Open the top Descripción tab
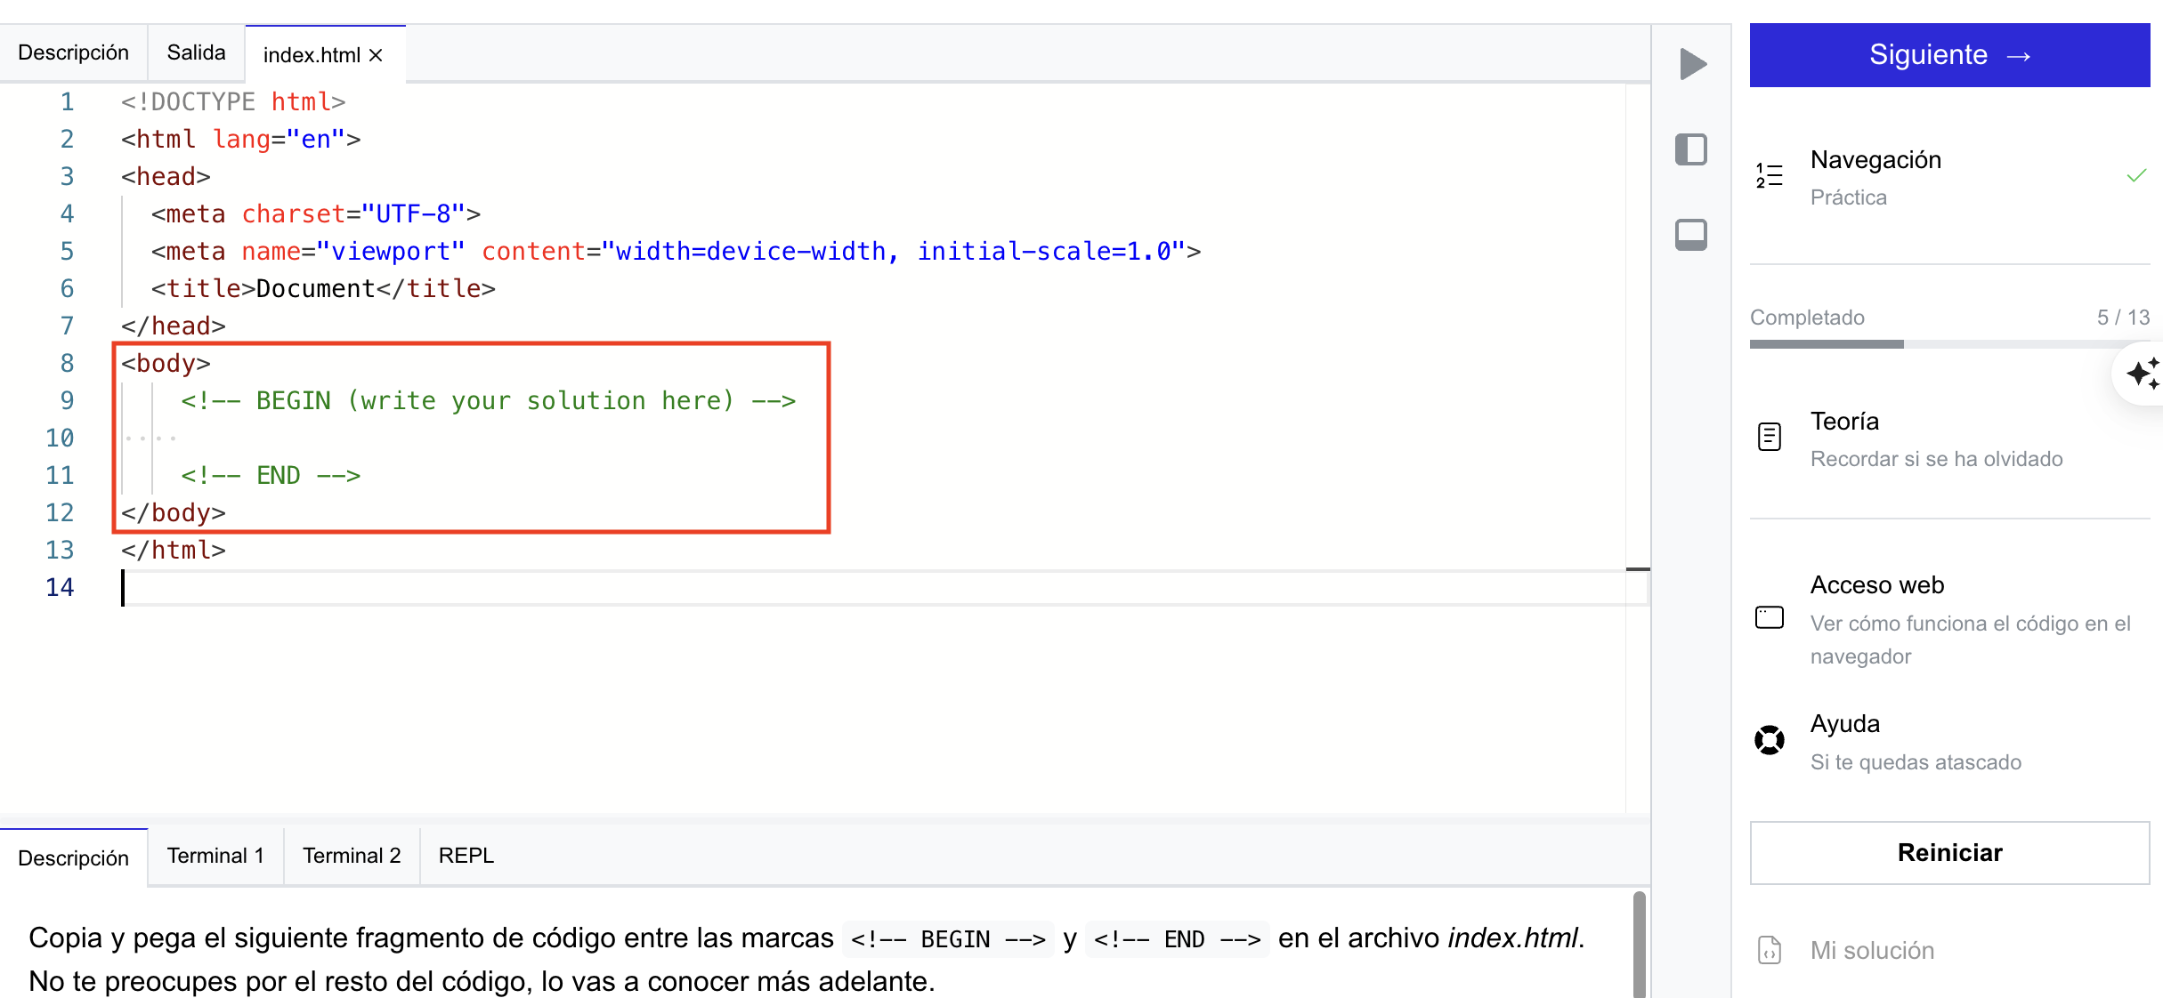The width and height of the screenshot is (2163, 998). coord(73,52)
